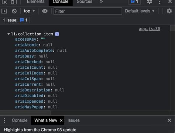This screenshot has width=175, height=133.
Task: Open the Elements tab
Action: (36, 2)
